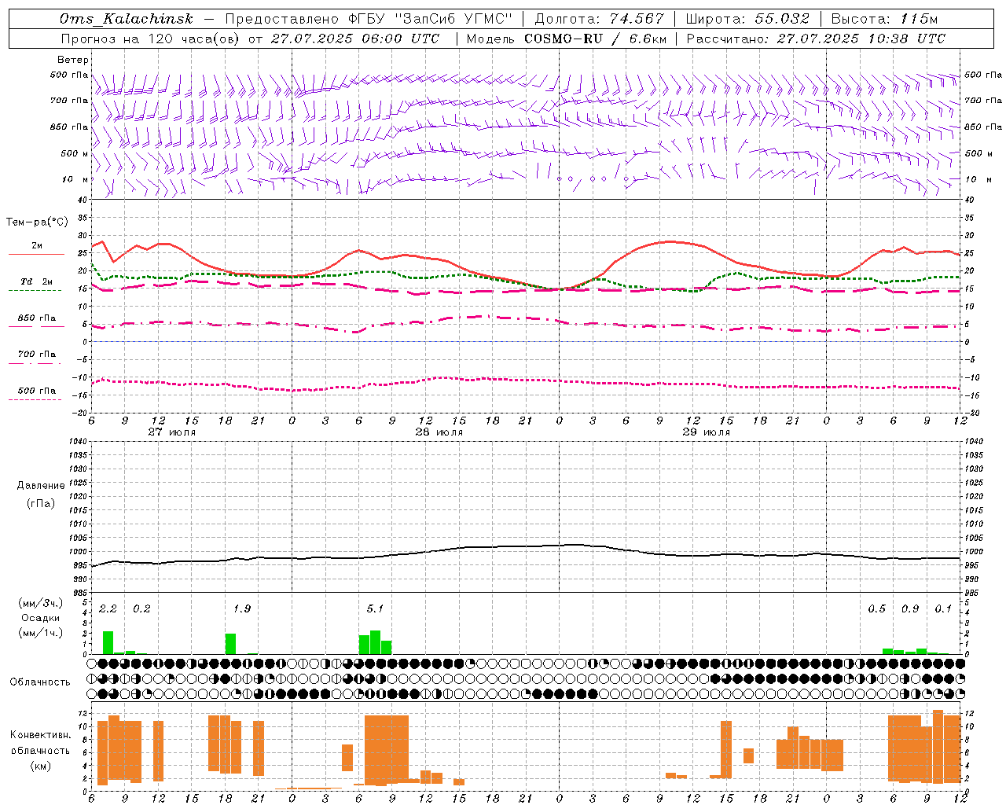Click the 500 гПа temperature legend entry
The width and height of the screenshot is (1006, 805).
coord(37,391)
